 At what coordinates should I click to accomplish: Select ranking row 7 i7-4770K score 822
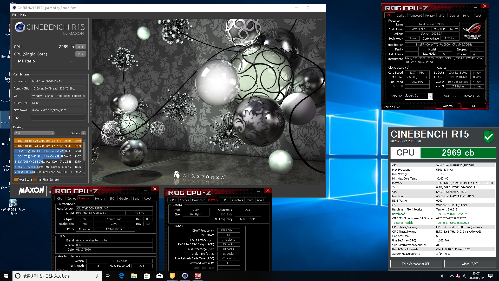click(x=48, y=172)
